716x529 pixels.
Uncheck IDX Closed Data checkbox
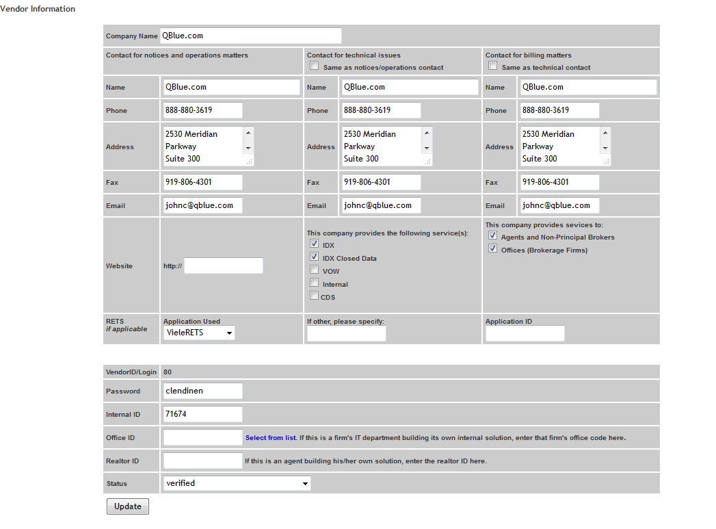coord(315,257)
